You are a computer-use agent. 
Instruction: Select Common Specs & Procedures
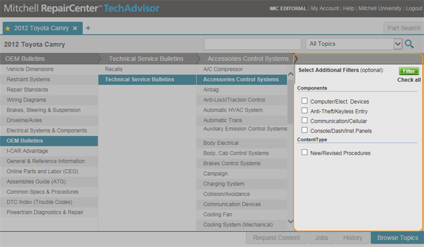click(49, 192)
